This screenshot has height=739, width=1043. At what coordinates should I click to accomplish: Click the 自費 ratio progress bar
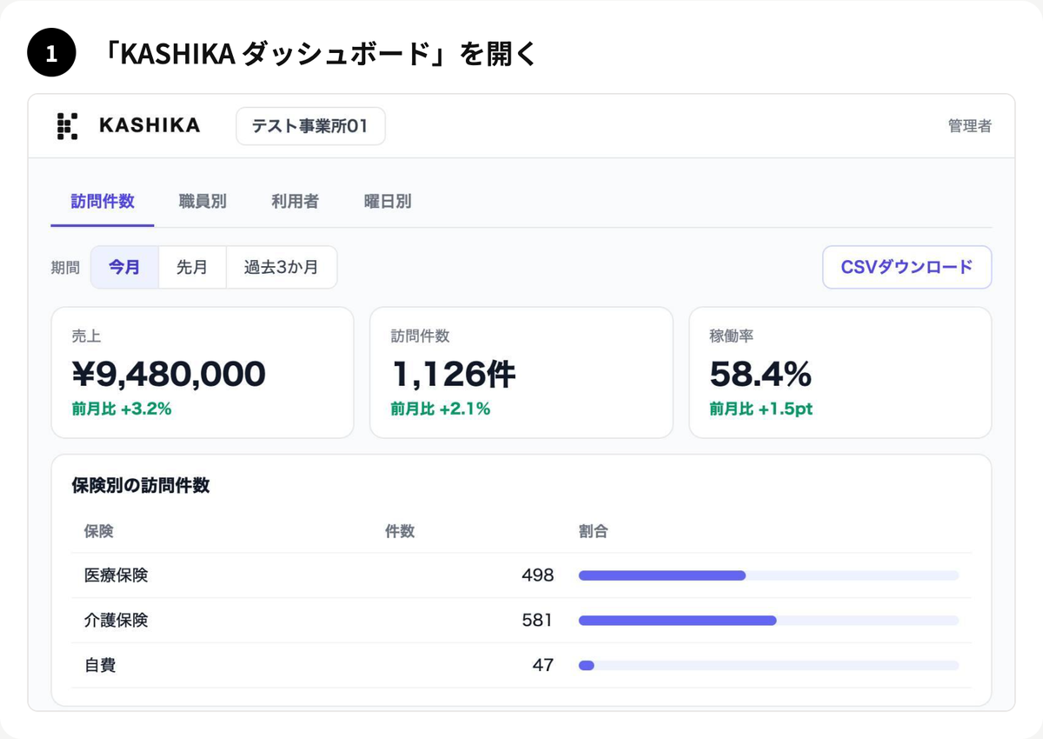(x=768, y=666)
